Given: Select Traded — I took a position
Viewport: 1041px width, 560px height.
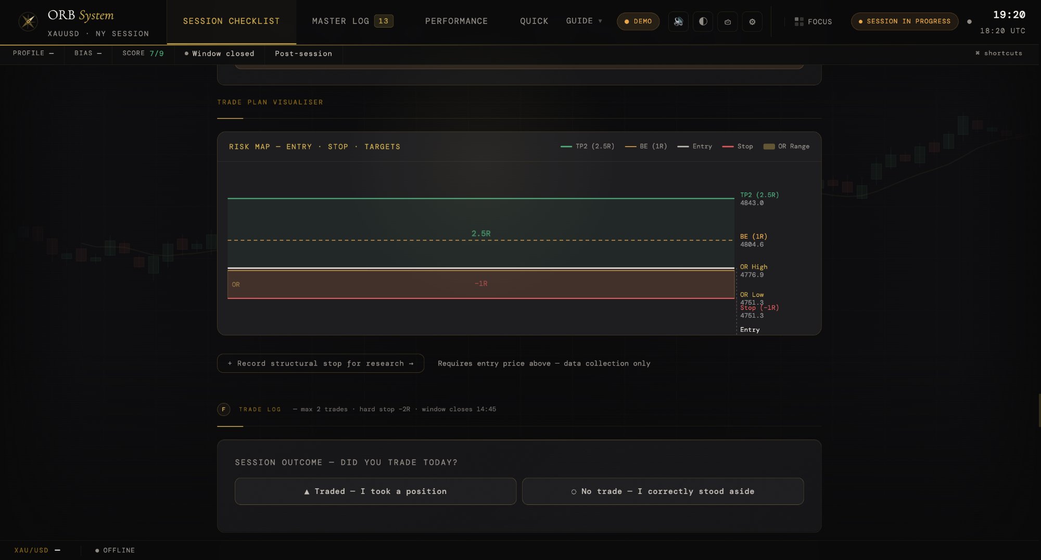Looking at the screenshot, I should point(375,491).
